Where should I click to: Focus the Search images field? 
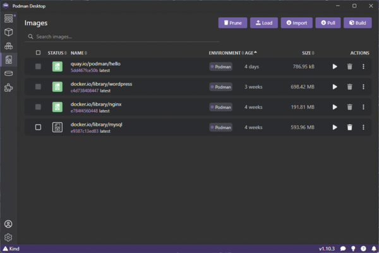click(122, 37)
